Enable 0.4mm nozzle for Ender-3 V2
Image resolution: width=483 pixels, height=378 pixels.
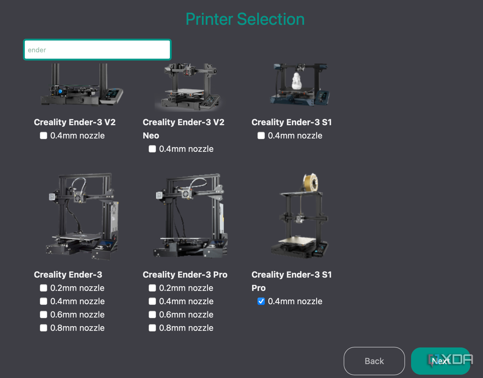(44, 135)
